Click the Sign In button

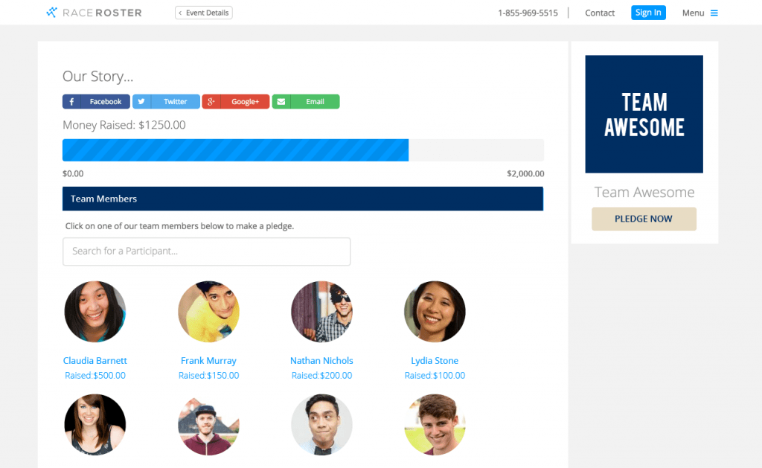(648, 12)
